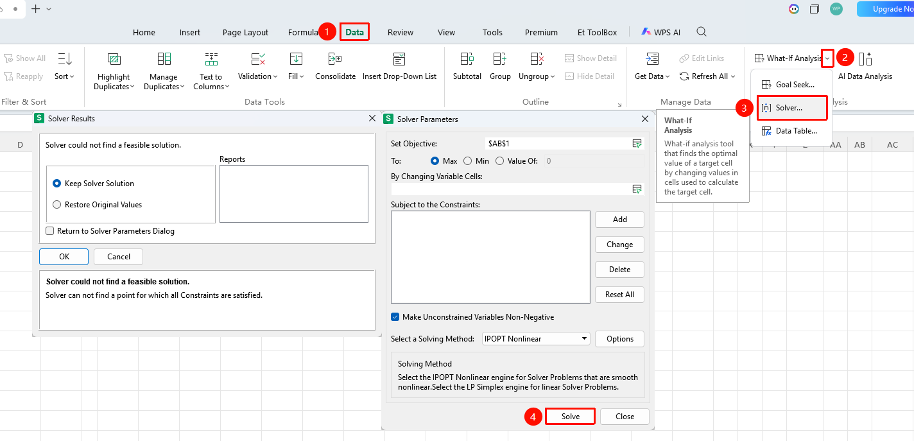Click the search magnifier icon in ribbon

coord(702,32)
